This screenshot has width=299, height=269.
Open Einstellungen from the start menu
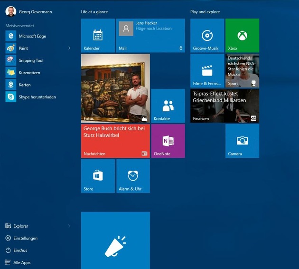(25, 238)
